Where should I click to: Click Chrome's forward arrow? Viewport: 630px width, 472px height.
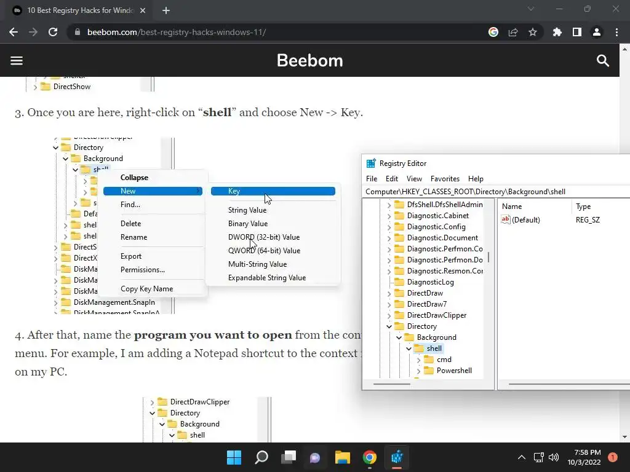pos(33,32)
